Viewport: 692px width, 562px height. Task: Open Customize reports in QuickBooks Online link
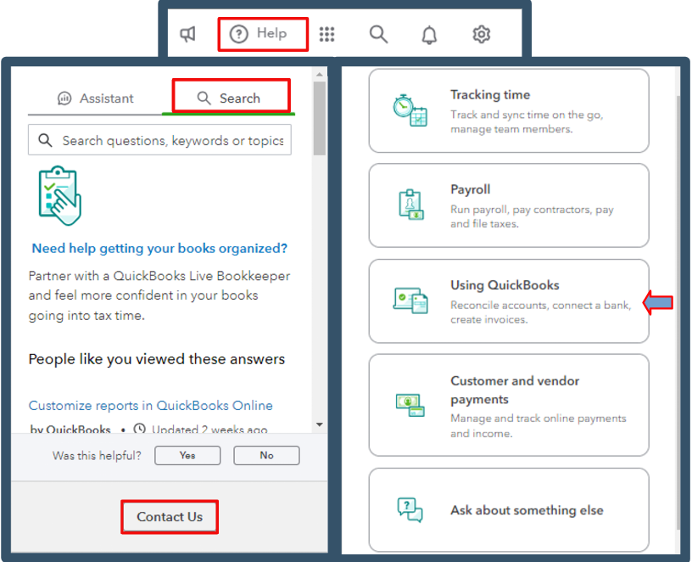coord(150,406)
